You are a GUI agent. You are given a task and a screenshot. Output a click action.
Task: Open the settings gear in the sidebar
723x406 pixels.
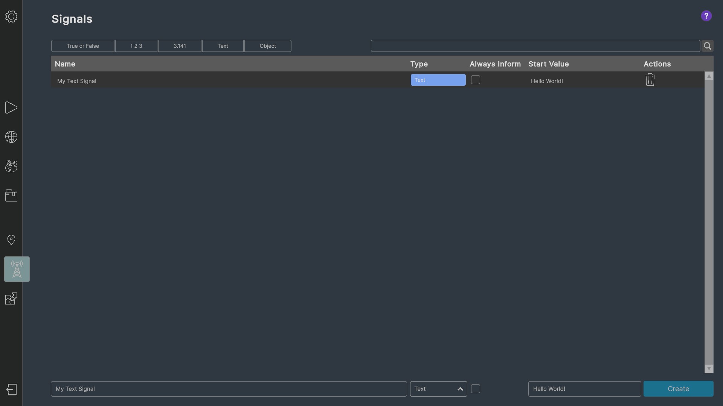pyautogui.click(x=11, y=17)
